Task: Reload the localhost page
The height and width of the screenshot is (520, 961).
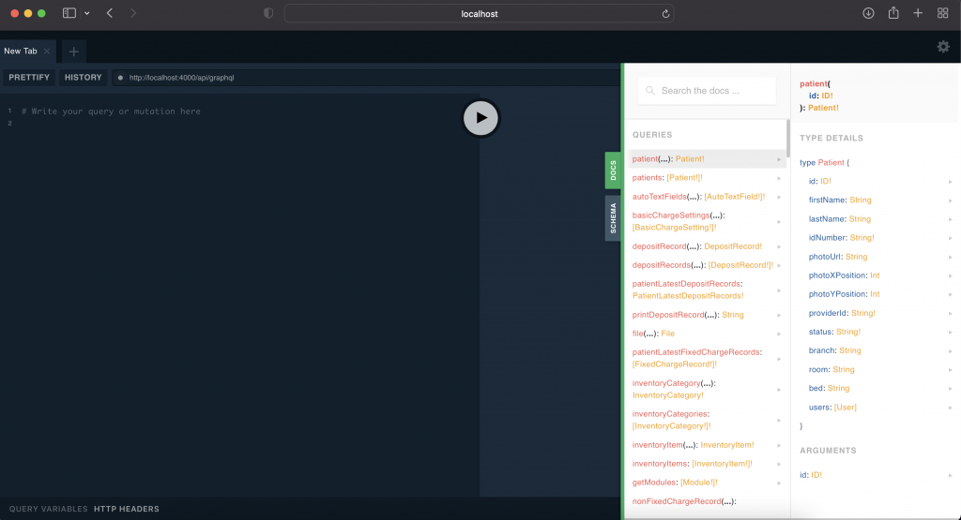Action: coord(665,13)
